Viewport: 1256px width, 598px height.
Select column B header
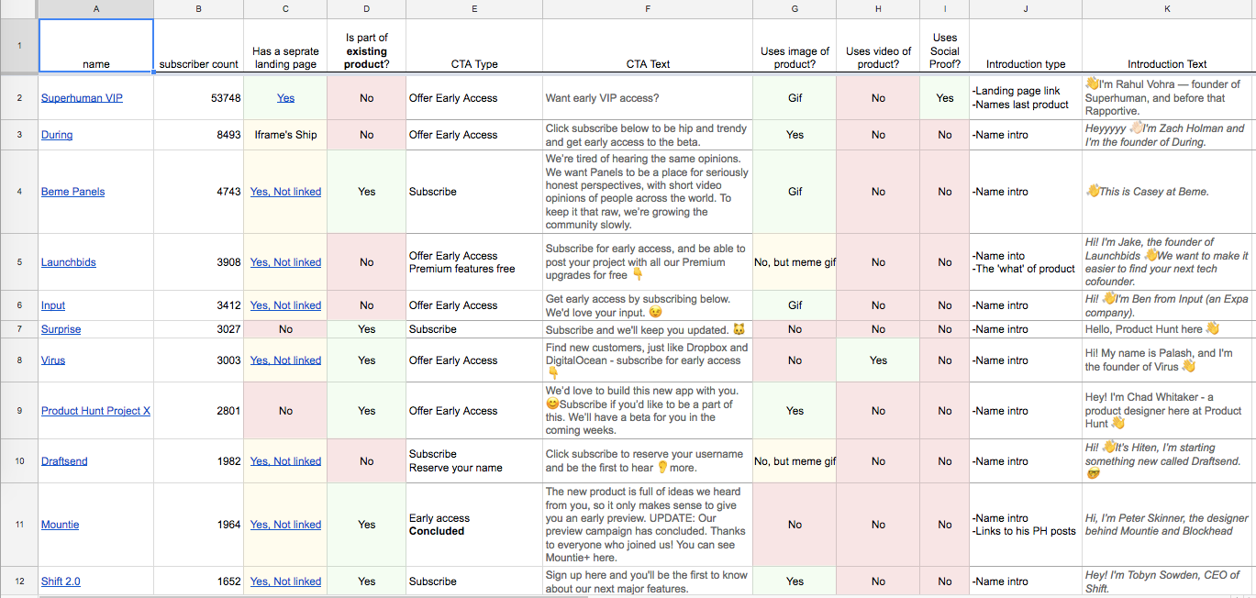click(198, 9)
